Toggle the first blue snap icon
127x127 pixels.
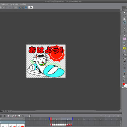point(20,7)
